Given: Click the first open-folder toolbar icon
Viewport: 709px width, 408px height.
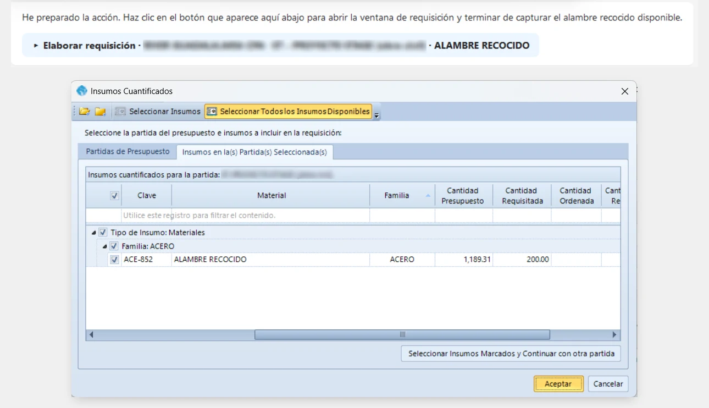Looking at the screenshot, I should [x=84, y=112].
